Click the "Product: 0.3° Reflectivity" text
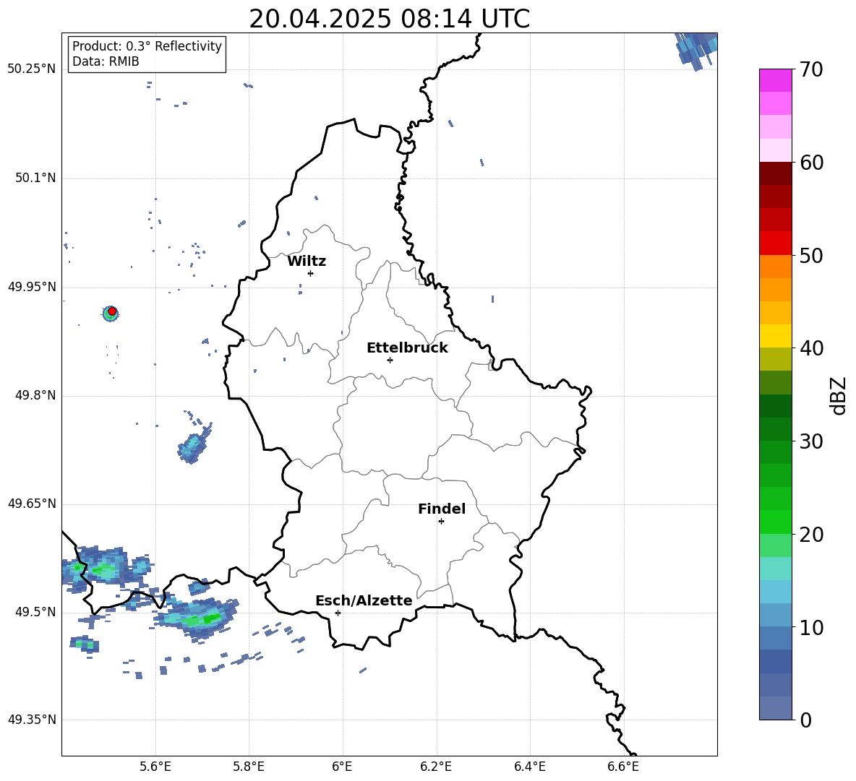Viewport: 856px width, 781px height. pyautogui.click(x=147, y=46)
